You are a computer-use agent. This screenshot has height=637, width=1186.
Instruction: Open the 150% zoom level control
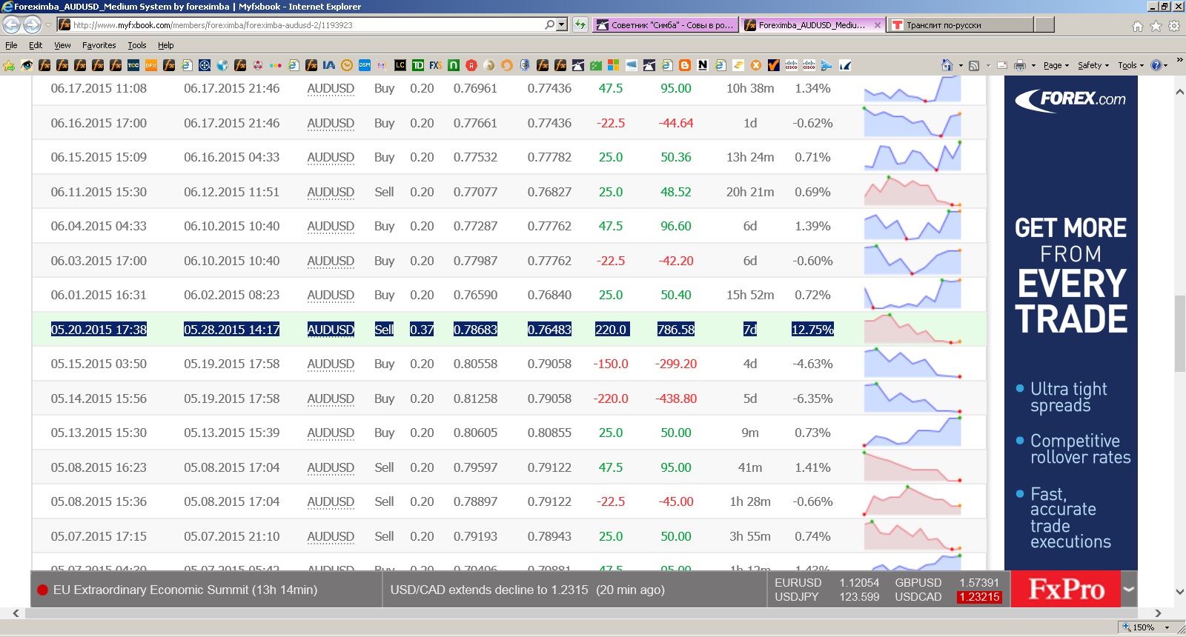click(1146, 627)
